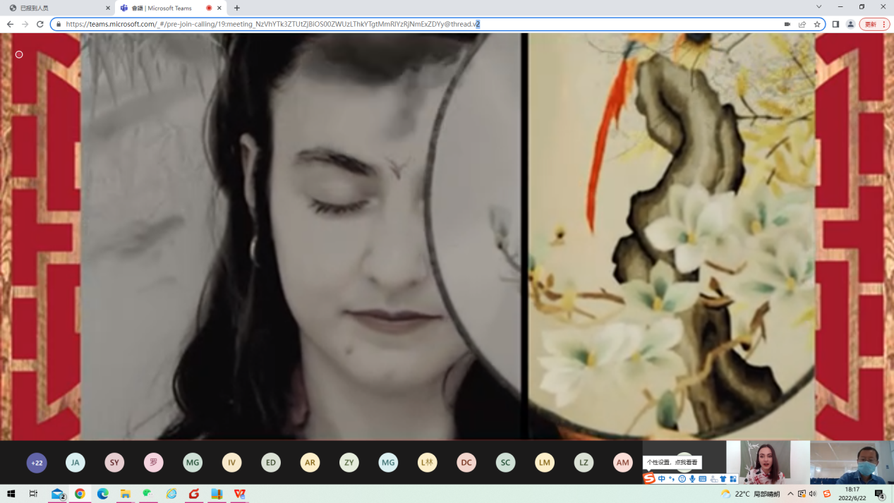Select participant avatar 罗

pyautogui.click(x=154, y=463)
